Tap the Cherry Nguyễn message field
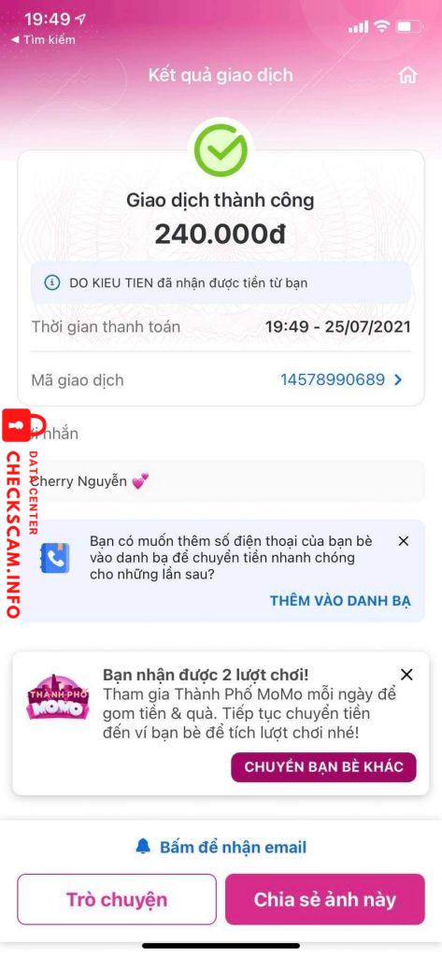Image resolution: width=442 pixels, height=957 pixels. [x=221, y=481]
